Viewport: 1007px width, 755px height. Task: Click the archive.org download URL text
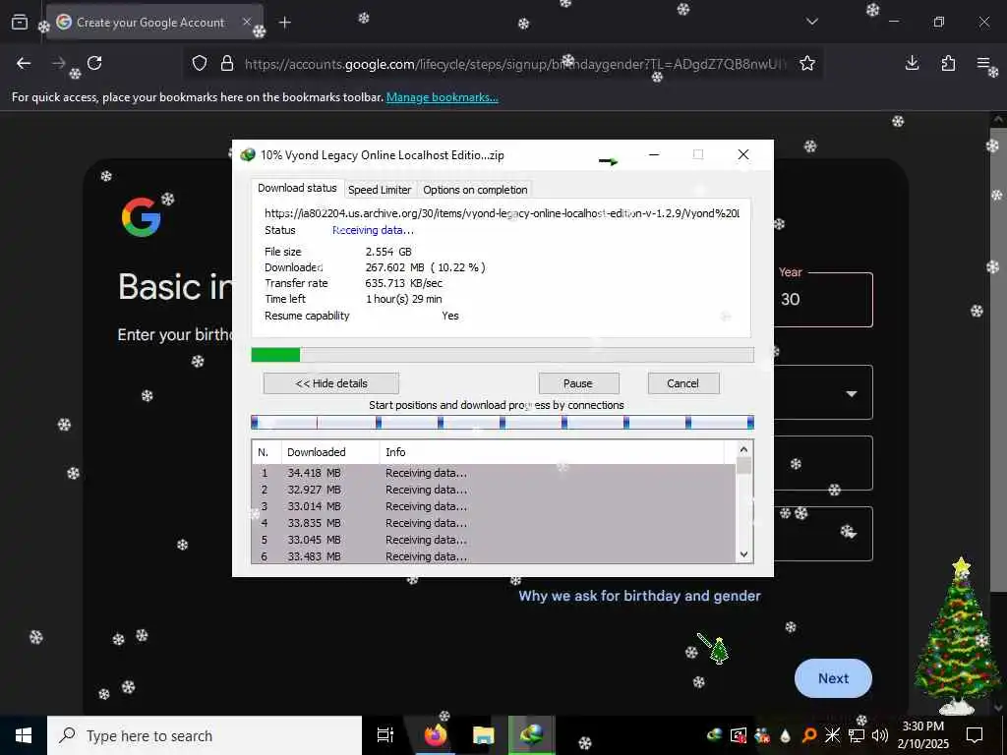[x=502, y=213]
